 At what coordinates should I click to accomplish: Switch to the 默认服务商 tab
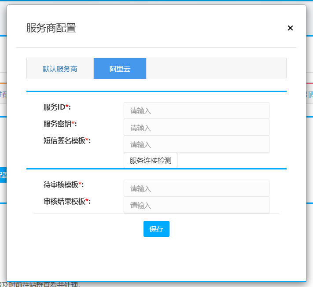pos(60,69)
